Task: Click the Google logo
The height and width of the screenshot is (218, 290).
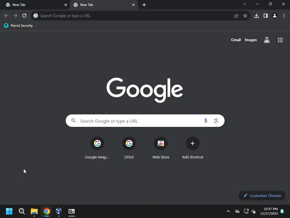Action: pyautogui.click(x=145, y=90)
